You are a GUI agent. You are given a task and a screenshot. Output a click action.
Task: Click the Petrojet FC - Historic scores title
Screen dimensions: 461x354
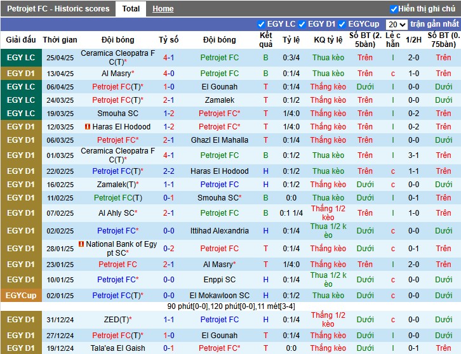coord(58,9)
